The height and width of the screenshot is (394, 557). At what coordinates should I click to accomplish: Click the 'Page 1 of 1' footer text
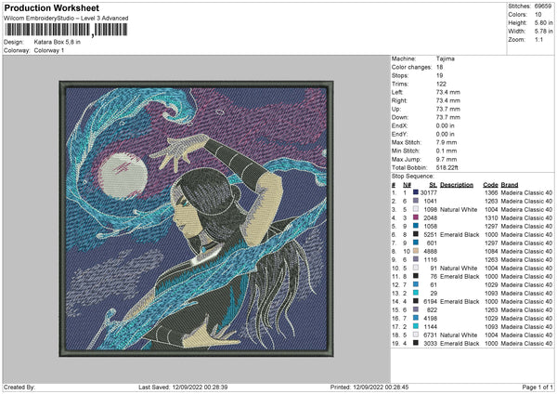pyautogui.click(x=538, y=387)
